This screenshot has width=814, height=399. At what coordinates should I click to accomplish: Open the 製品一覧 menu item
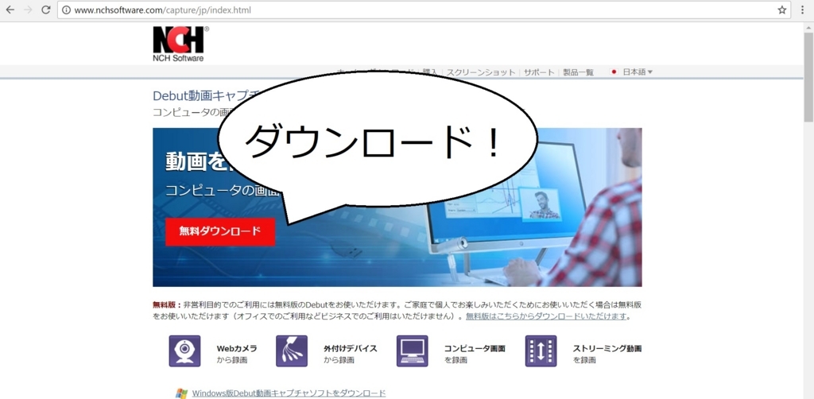[578, 72]
